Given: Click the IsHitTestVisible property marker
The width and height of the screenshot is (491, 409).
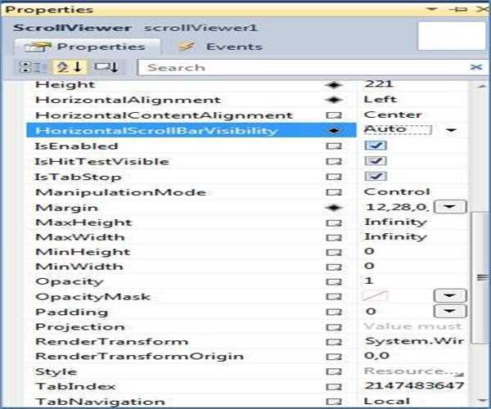Looking at the screenshot, I should click(334, 161).
